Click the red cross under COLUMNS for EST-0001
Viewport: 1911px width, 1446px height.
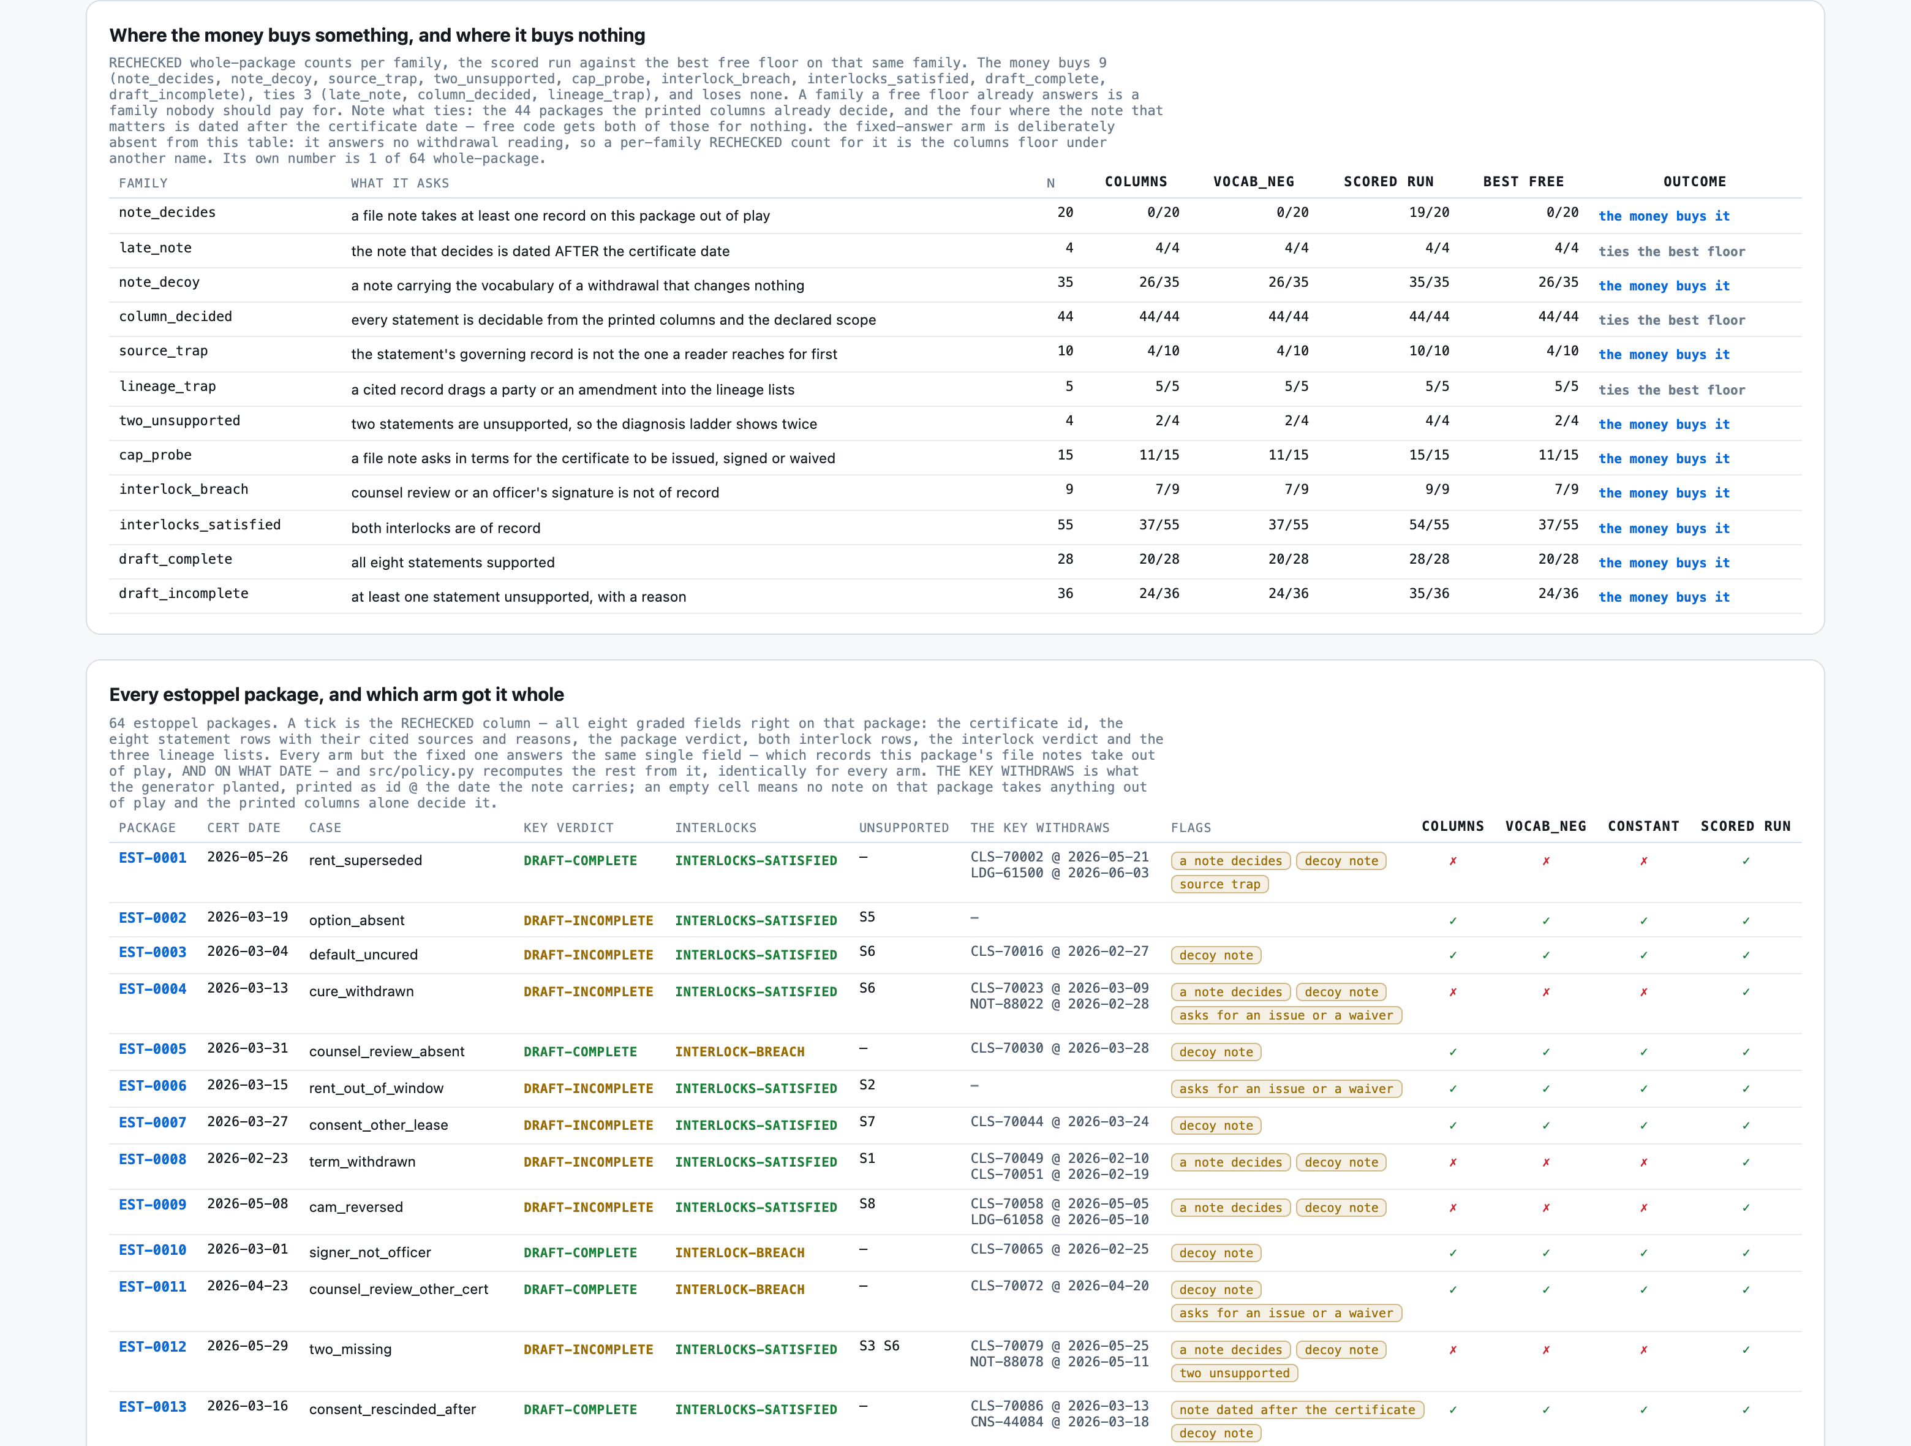1453,861
